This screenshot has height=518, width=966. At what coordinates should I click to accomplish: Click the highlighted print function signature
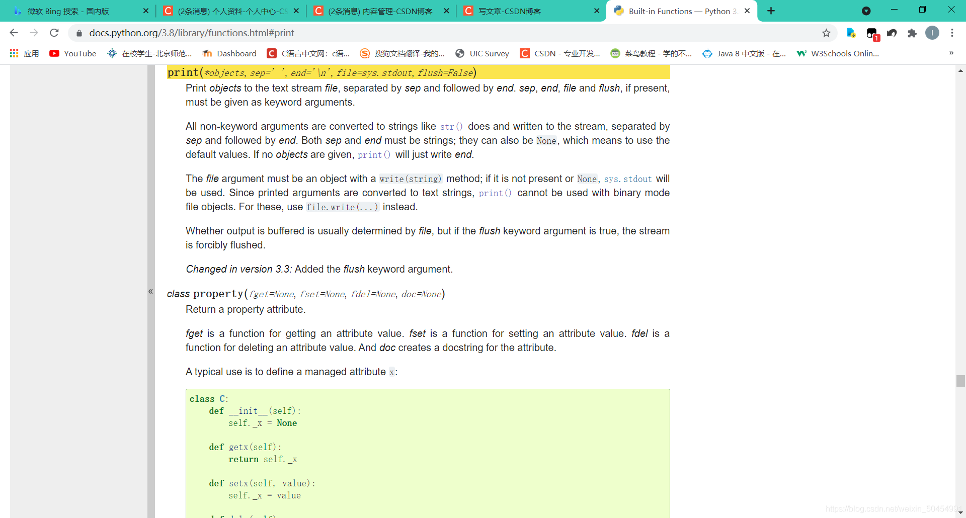click(x=418, y=72)
